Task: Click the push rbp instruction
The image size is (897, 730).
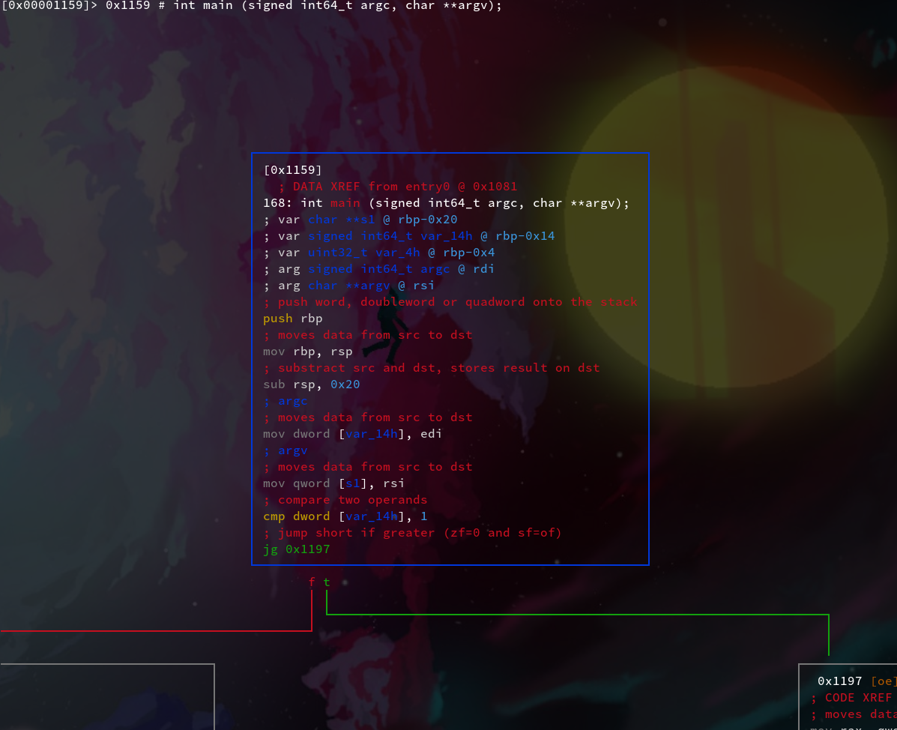Action: (292, 319)
